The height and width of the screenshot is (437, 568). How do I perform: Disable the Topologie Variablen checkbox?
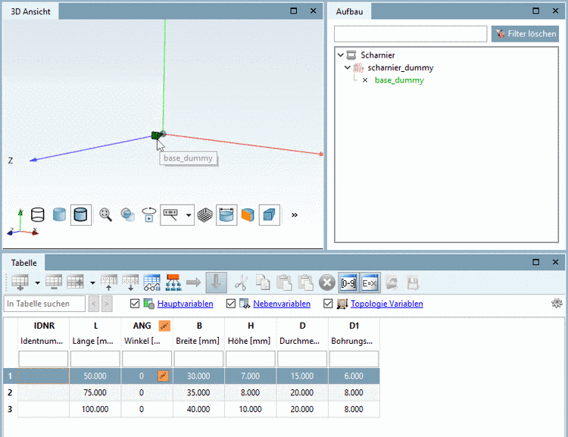(328, 304)
